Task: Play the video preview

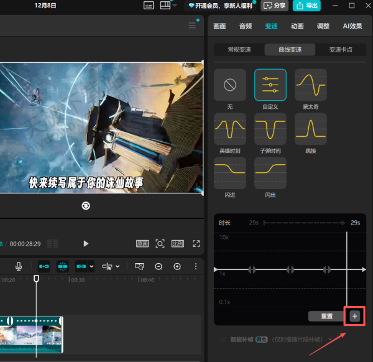Action: (86, 244)
